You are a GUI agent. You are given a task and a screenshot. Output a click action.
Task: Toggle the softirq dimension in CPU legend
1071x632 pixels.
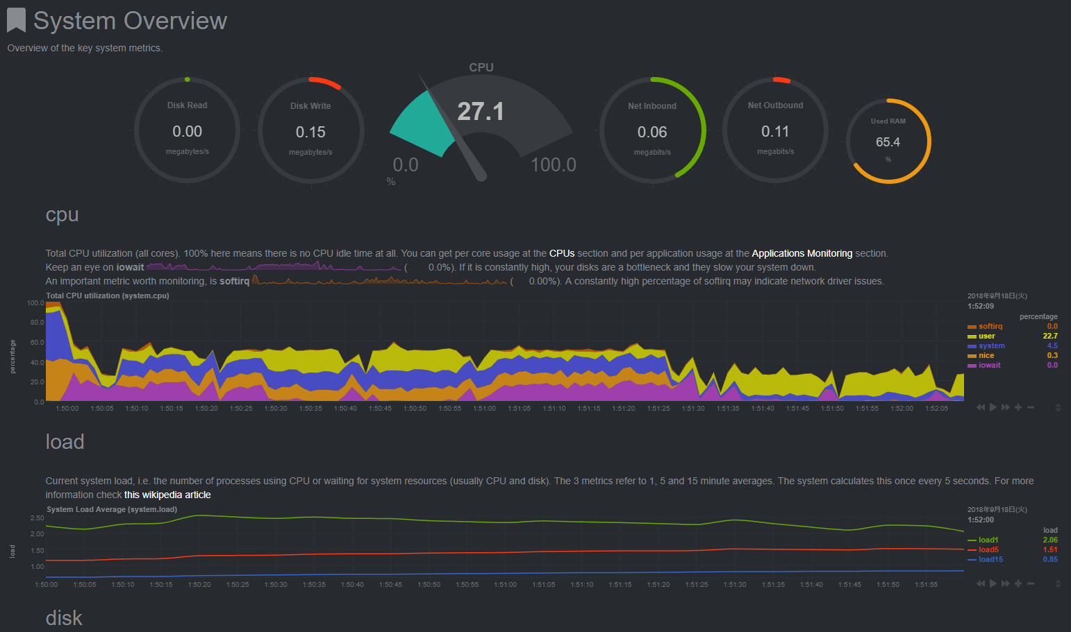(x=990, y=326)
